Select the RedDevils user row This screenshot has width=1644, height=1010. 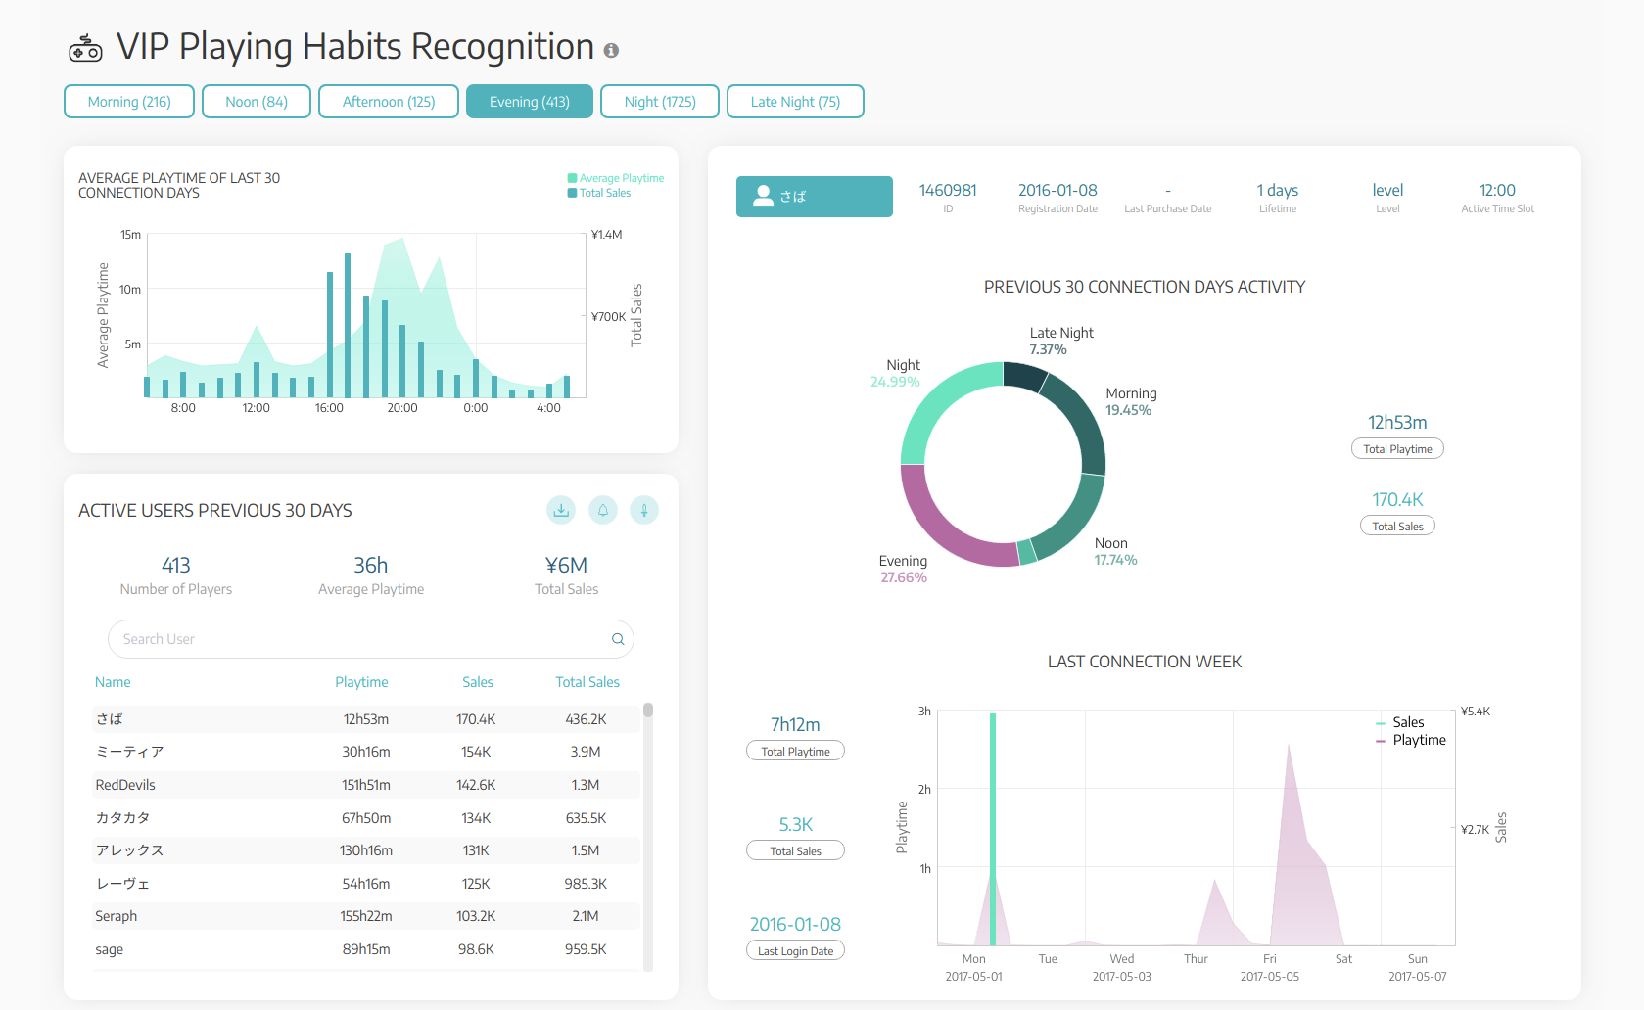pyautogui.click(x=366, y=785)
